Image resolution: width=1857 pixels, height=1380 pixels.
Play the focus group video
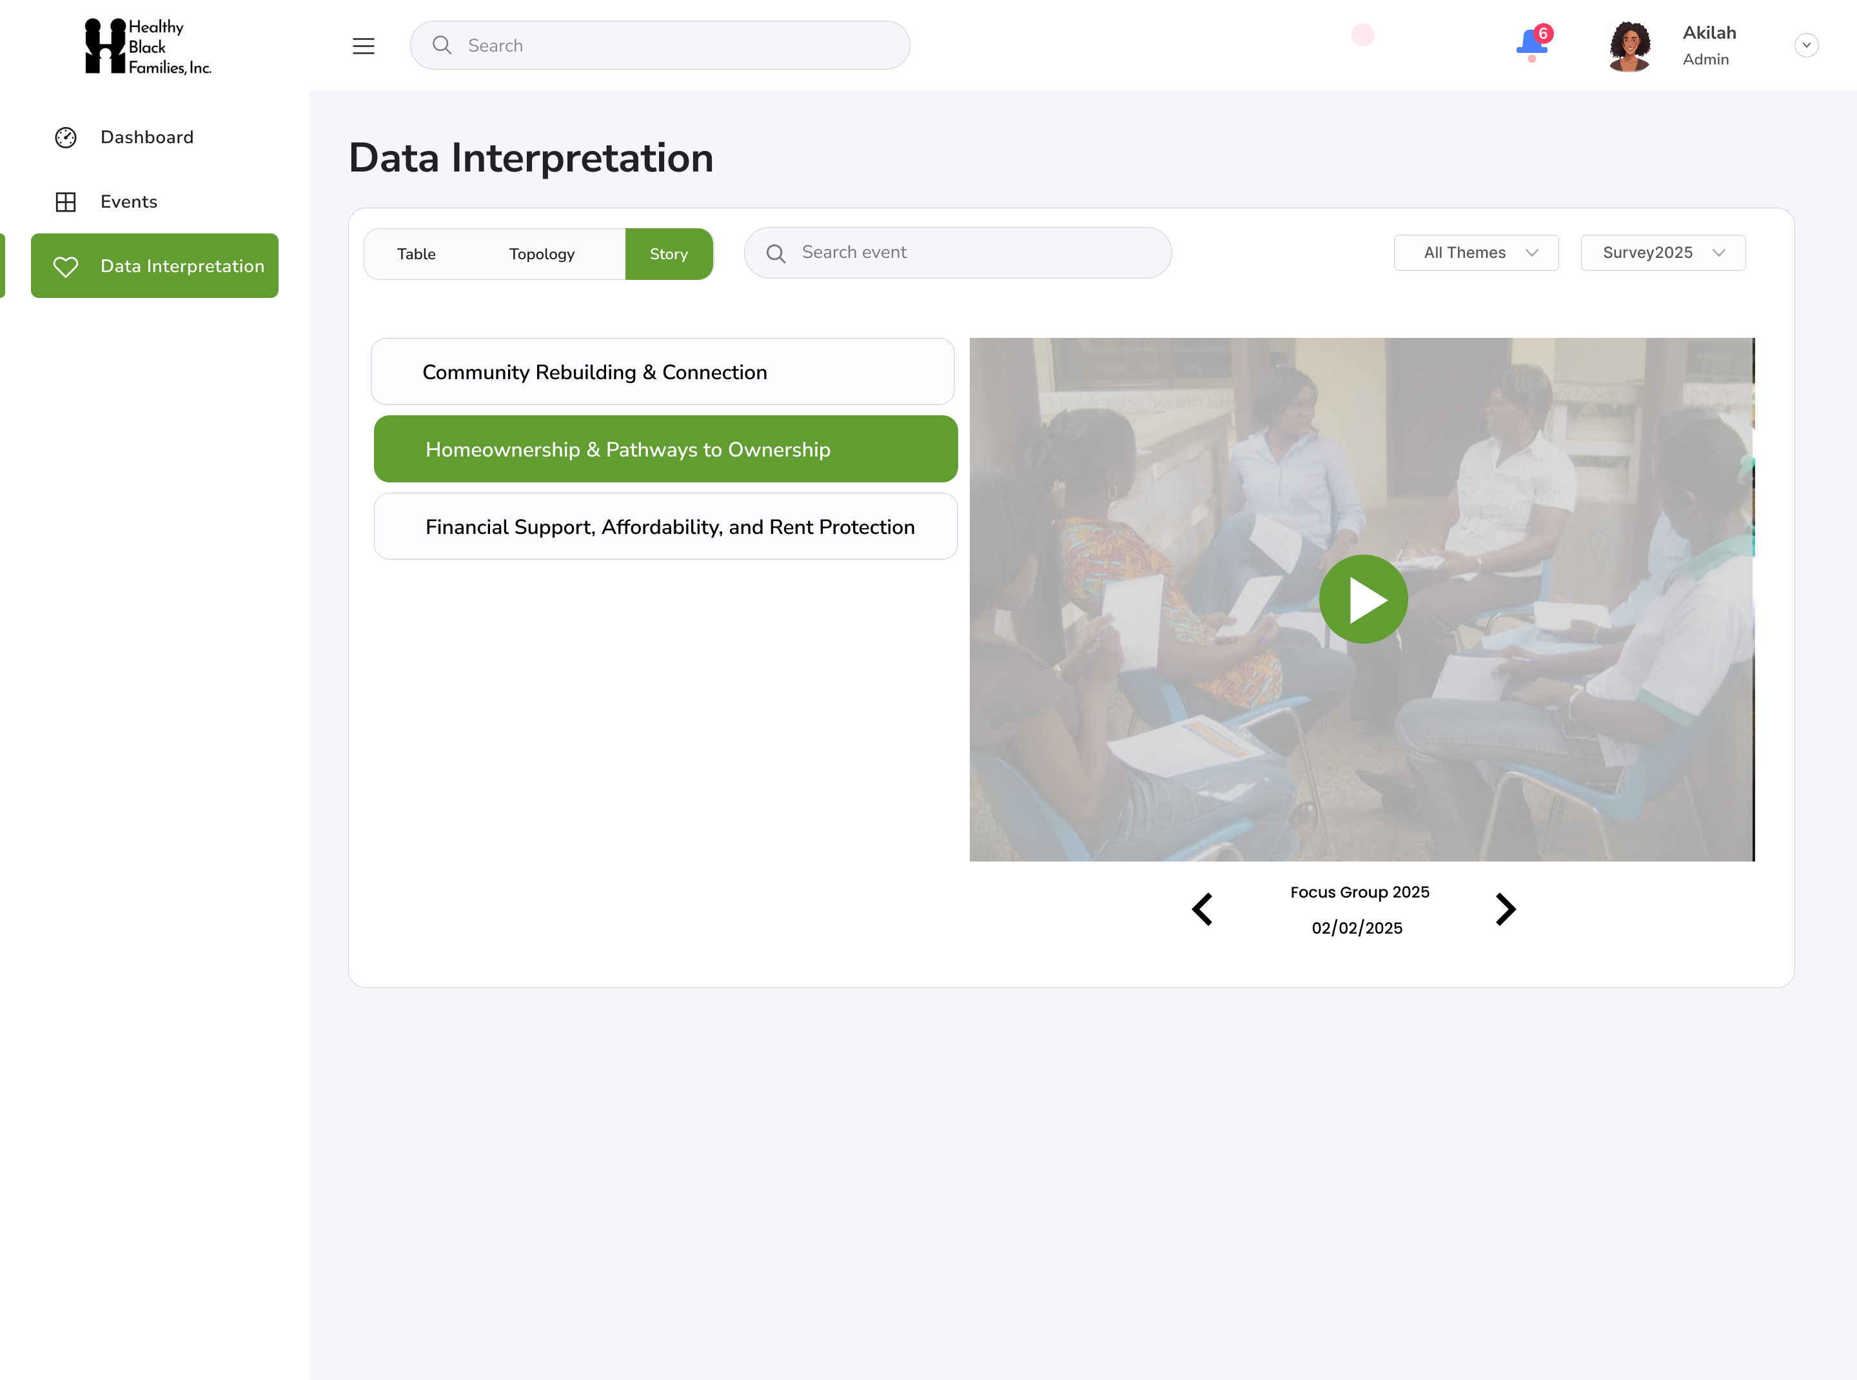click(1362, 599)
